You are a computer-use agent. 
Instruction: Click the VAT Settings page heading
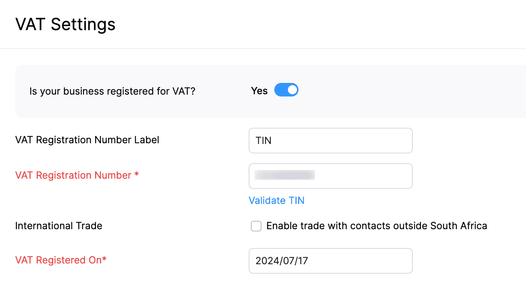pyautogui.click(x=65, y=25)
